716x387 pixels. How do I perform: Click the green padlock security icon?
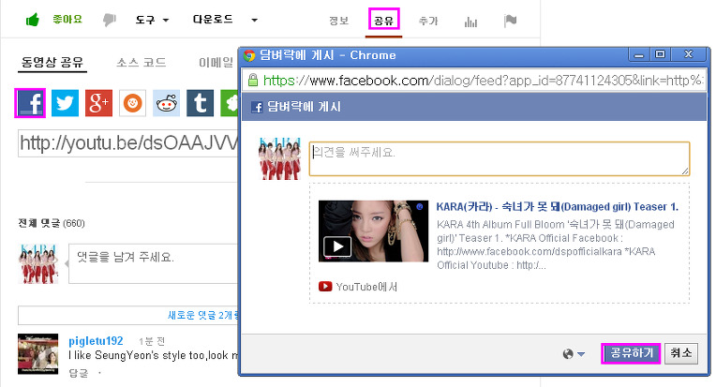coord(252,81)
